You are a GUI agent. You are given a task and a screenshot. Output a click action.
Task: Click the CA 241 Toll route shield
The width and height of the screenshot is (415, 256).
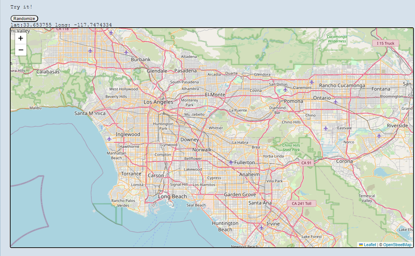(x=301, y=203)
